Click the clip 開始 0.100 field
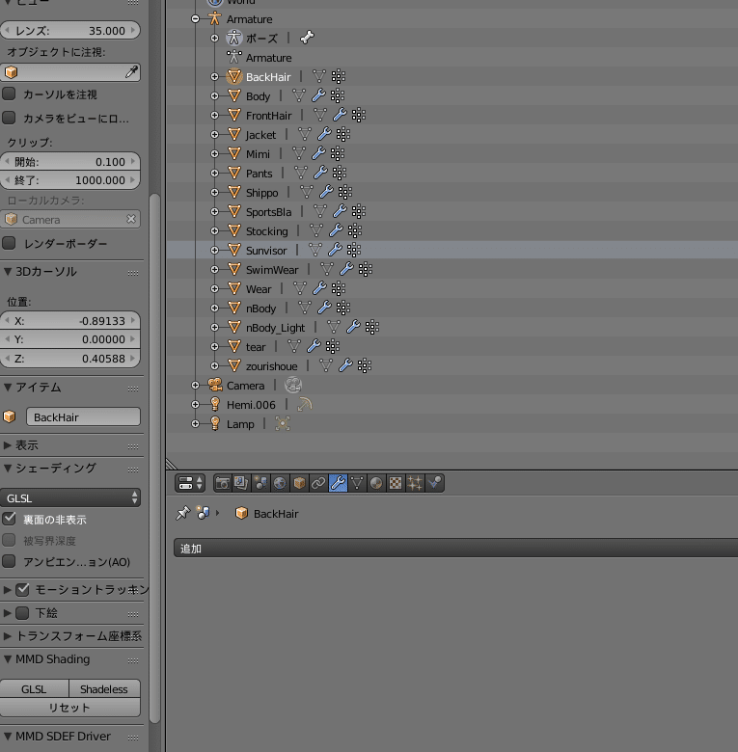The width and height of the screenshot is (738, 752). click(x=70, y=162)
